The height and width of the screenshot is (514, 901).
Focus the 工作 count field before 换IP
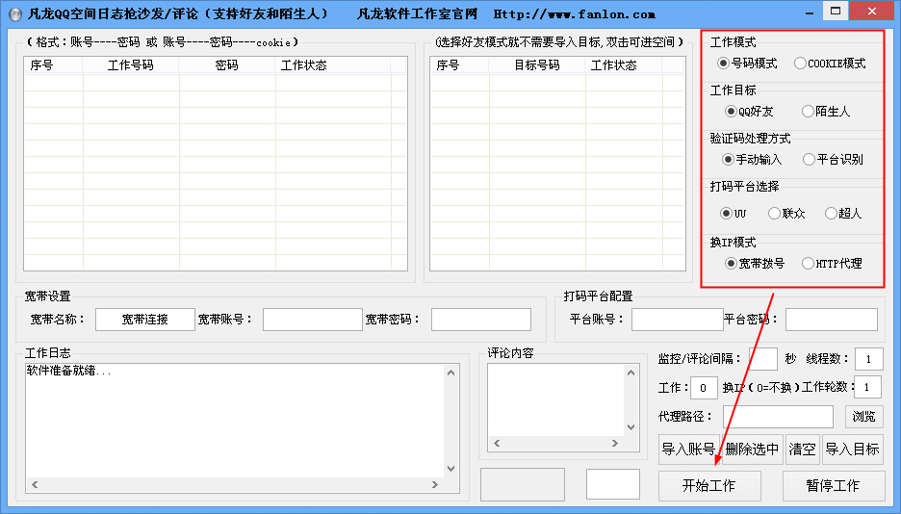pos(704,388)
